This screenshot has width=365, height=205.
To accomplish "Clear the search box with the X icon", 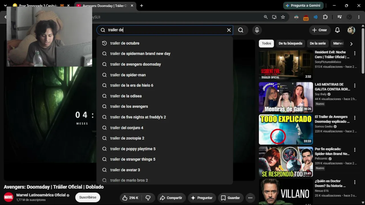I will (x=229, y=30).
